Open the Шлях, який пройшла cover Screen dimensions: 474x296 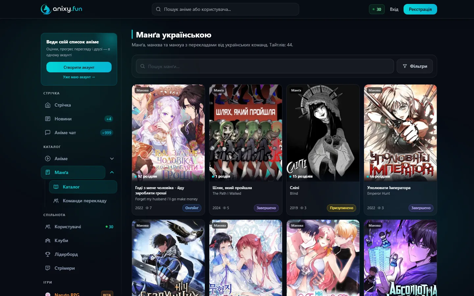(246, 133)
